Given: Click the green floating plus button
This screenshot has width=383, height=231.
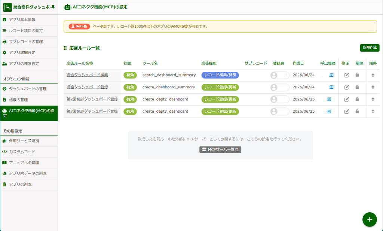Looking at the screenshot, I should point(369,219).
